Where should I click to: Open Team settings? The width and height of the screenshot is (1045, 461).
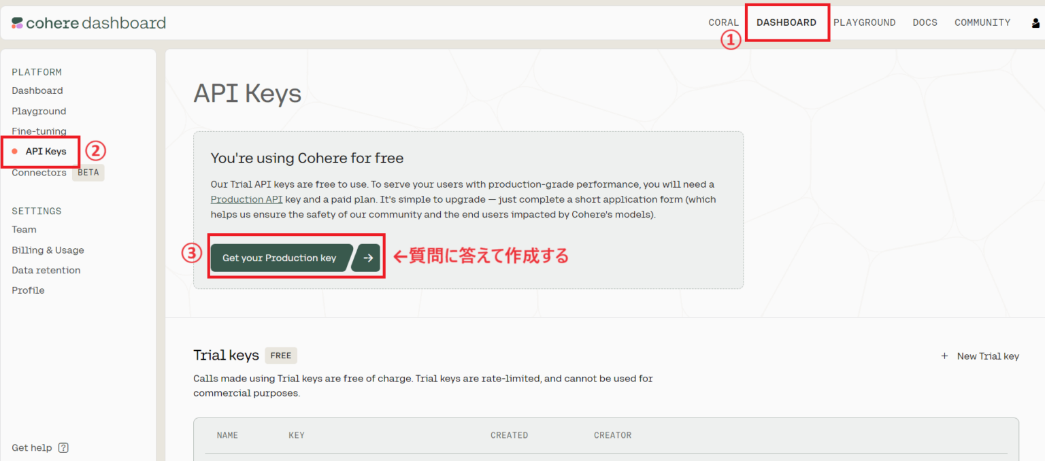tap(24, 229)
